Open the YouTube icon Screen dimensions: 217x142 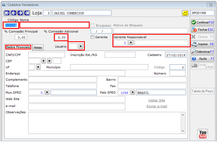point(202,134)
